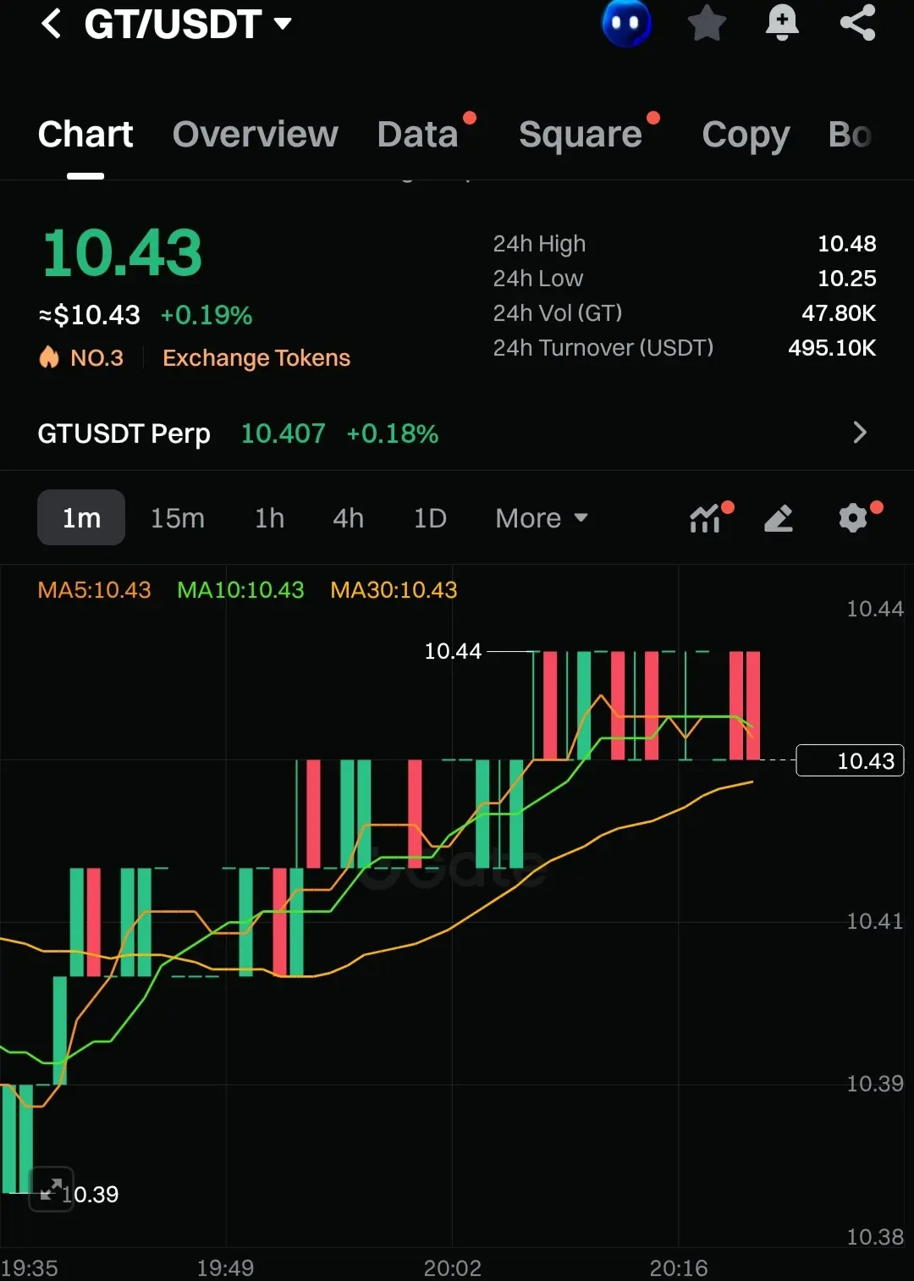Select the 4h timeframe

pos(349,518)
